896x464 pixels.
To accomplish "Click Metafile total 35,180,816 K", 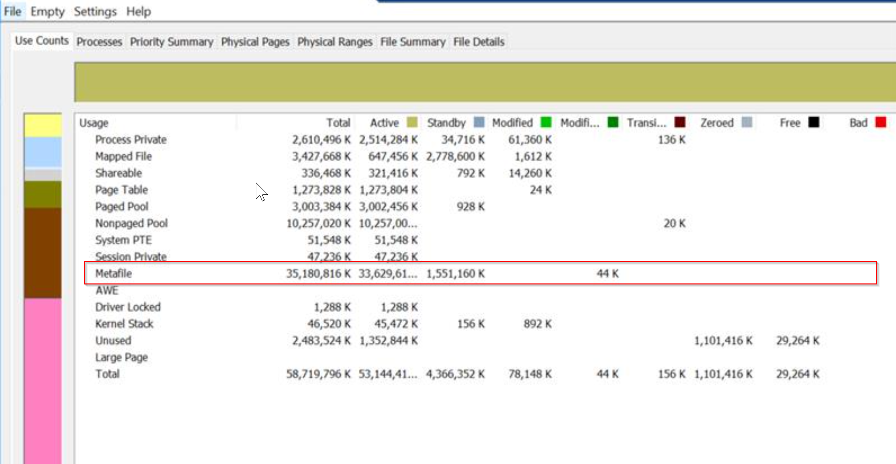I will pyautogui.click(x=318, y=274).
